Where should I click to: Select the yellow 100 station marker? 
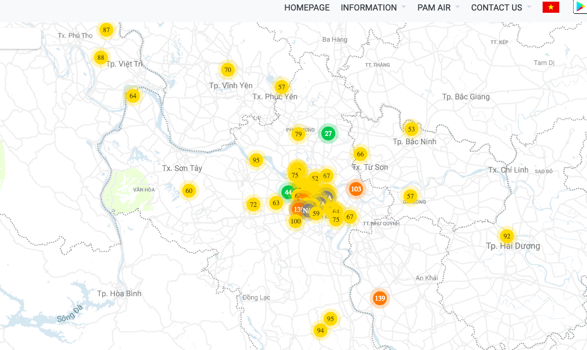point(296,221)
